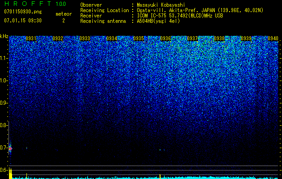This screenshot has height=179, width=282.
Task: Click the 0940 time marker
Action: coord(273,38)
